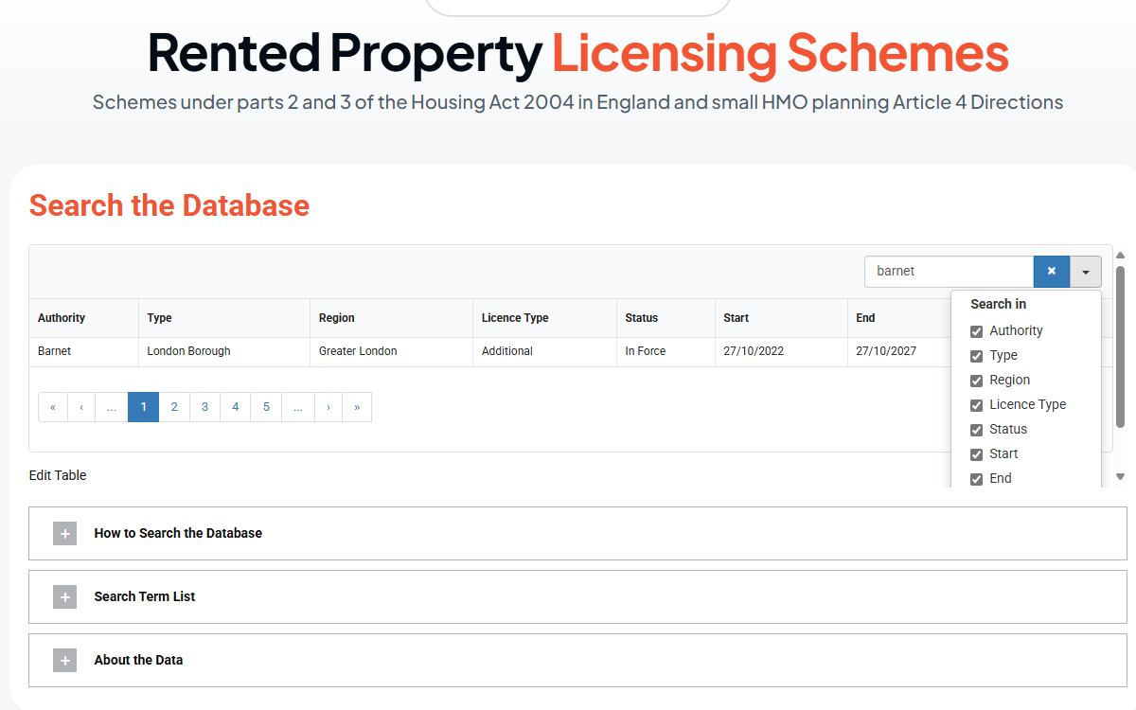The image size is (1136, 710).
Task: Disable the Status search checkbox
Action: (x=977, y=430)
